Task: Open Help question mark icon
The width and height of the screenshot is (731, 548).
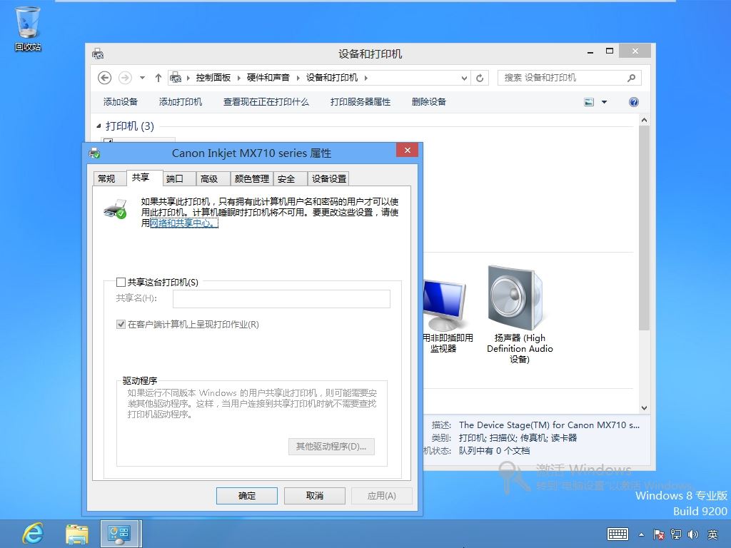Action: [634, 102]
